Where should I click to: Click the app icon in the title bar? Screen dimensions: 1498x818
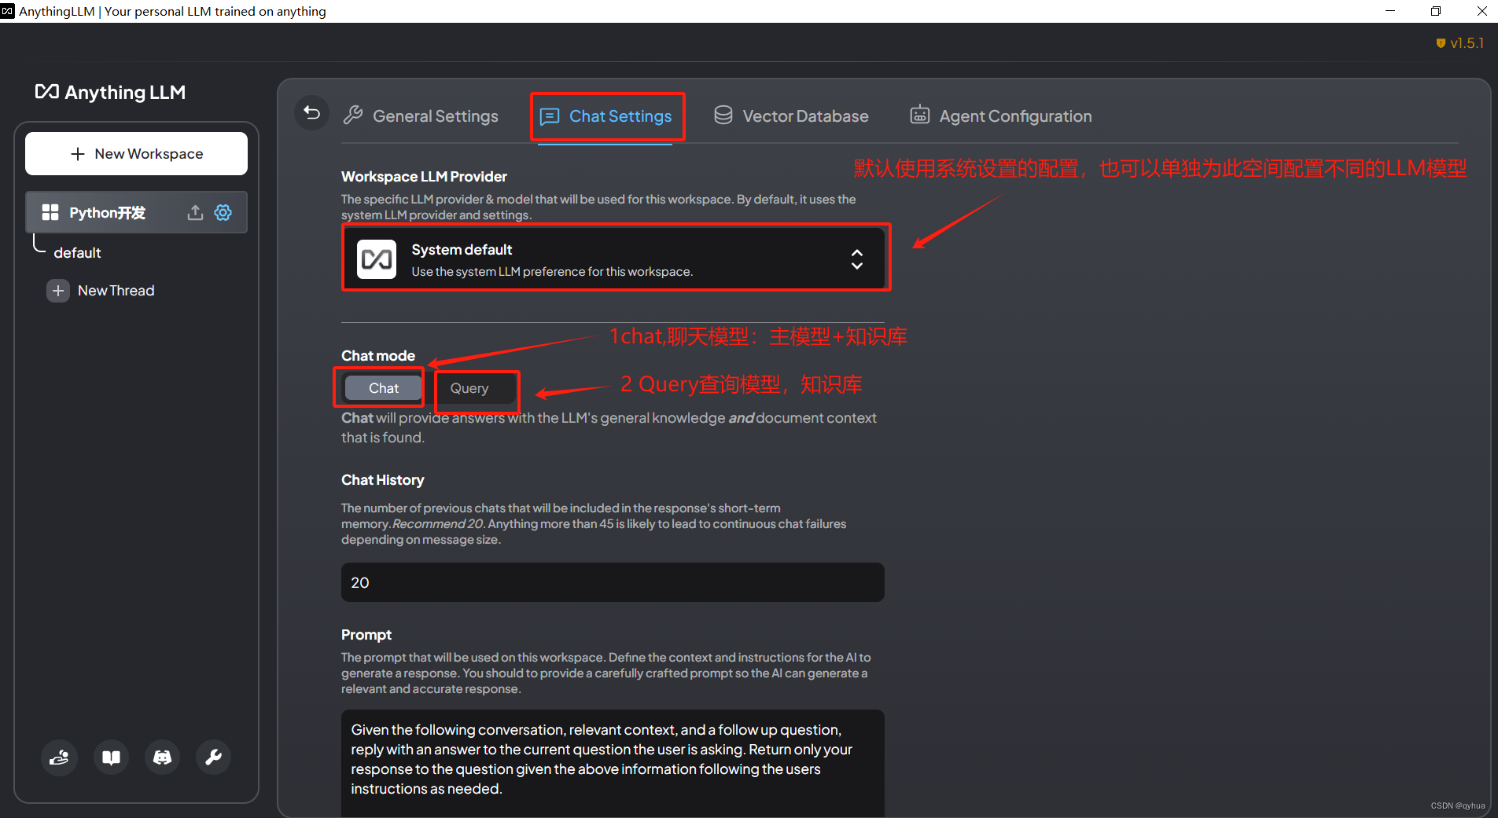[x=8, y=11]
